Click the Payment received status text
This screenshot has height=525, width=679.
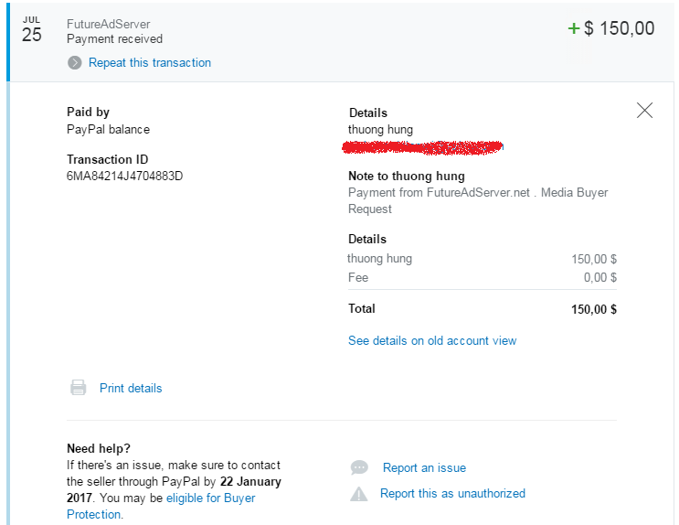[115, 39]
